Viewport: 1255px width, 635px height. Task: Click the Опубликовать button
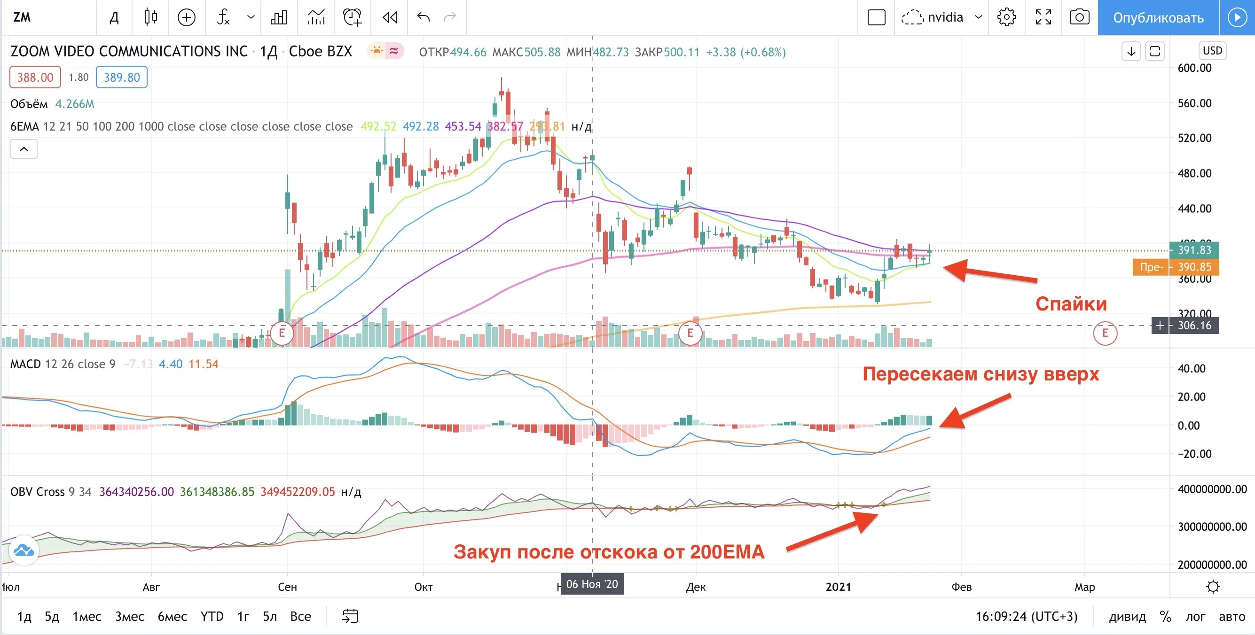pos(1158,17)
